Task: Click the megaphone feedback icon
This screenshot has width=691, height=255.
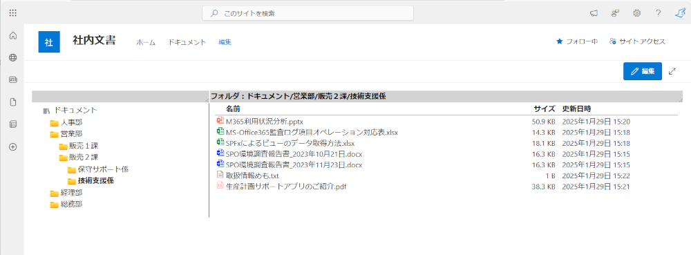Action: point(594,13)
